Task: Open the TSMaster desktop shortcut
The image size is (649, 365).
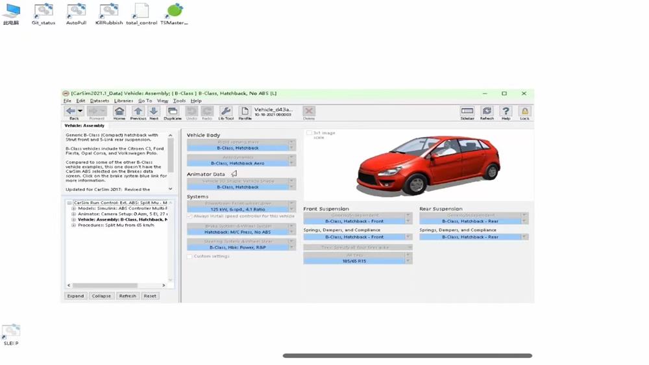Action: (x=174, y=12)
